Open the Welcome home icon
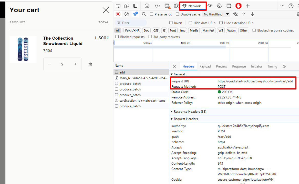Viewport: 299px width, 184px height. (x=147, y=6)
